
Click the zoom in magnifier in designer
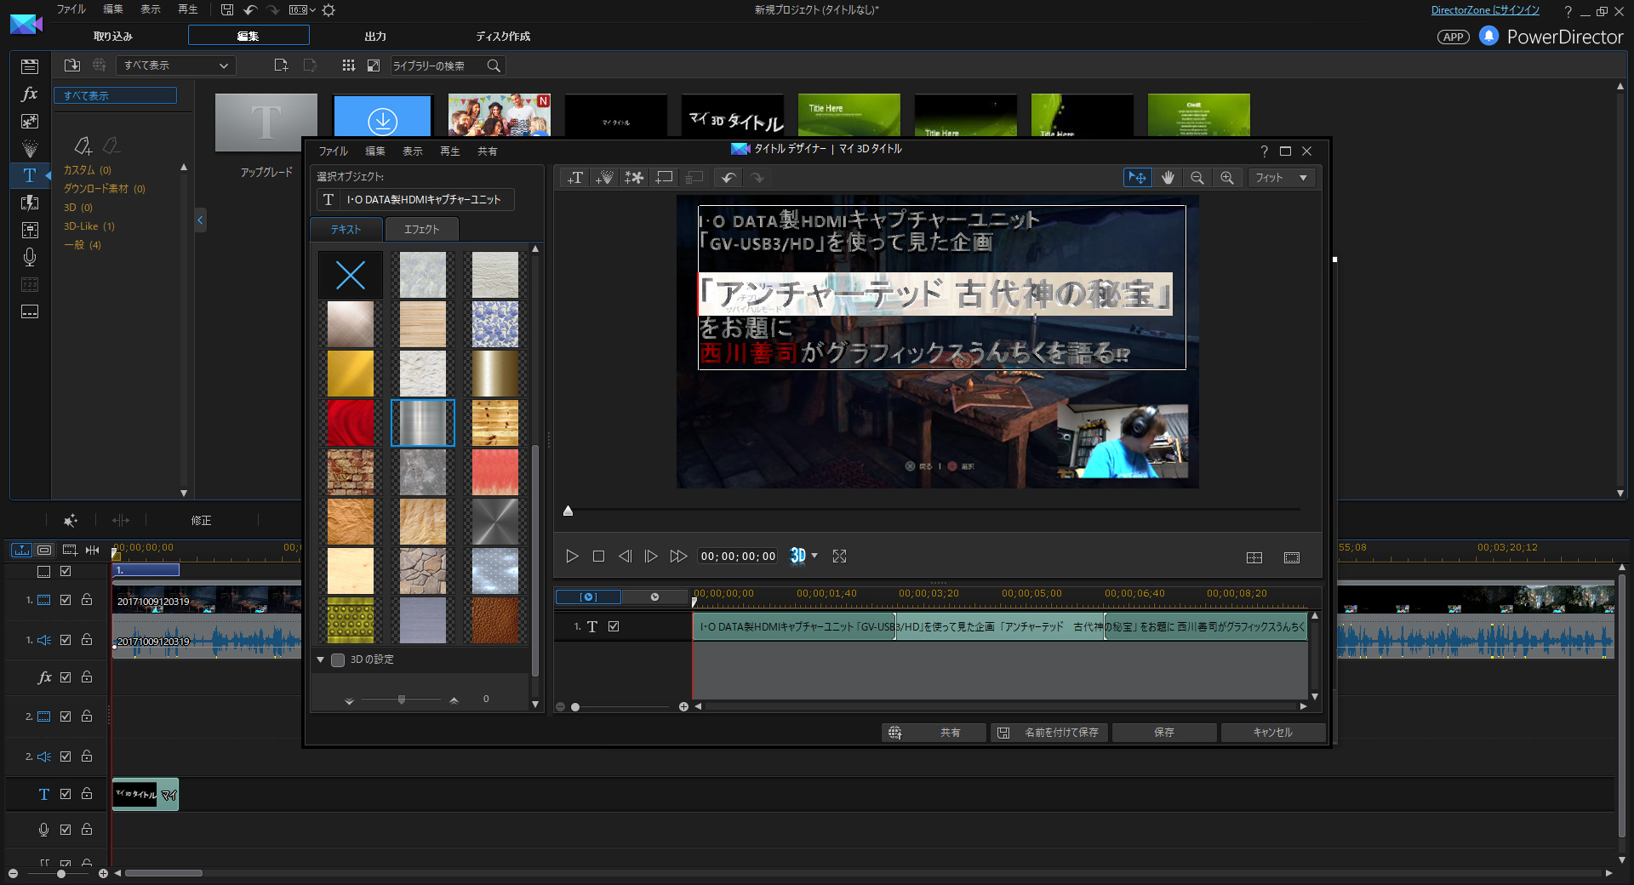pos(1226,177)
